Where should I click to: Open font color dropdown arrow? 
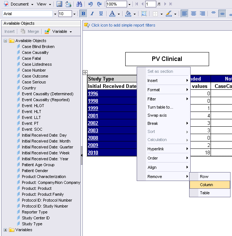pos(119,14)
